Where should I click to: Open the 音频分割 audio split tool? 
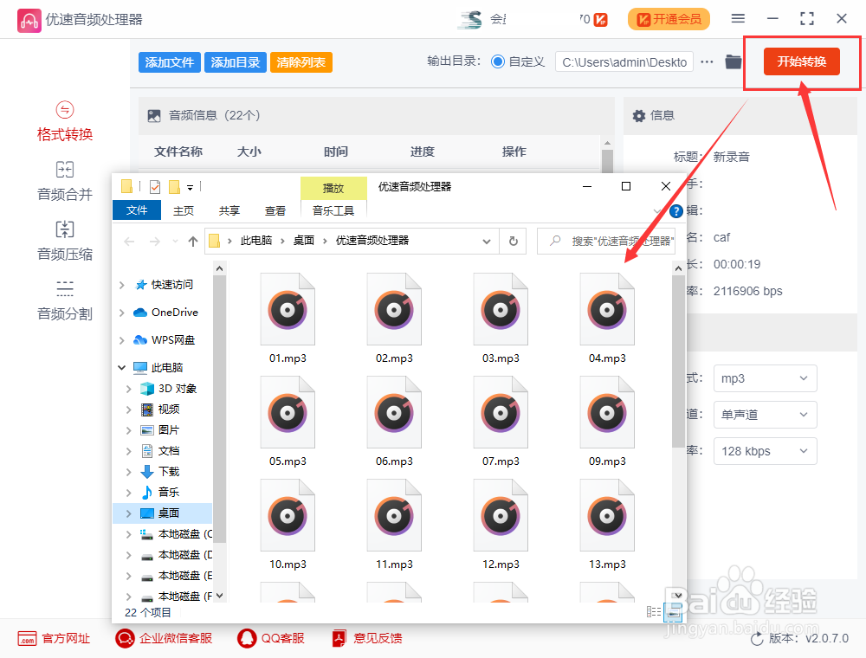coord(65,300)
